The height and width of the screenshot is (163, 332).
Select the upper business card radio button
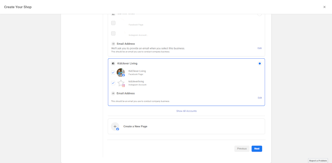259,14
